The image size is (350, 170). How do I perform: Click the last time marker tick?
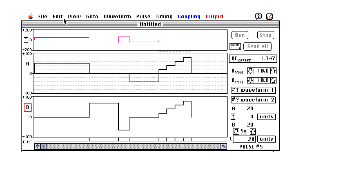191,140
